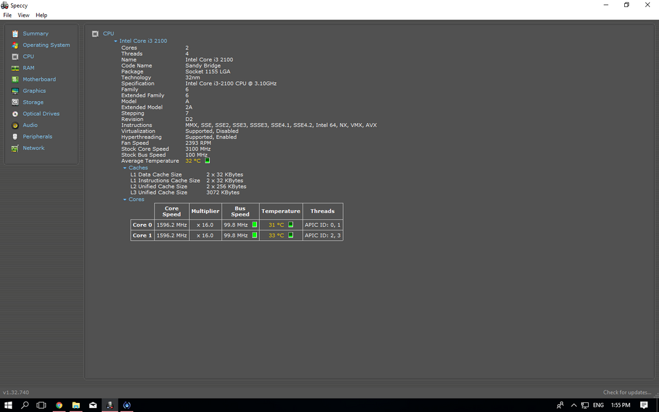Screen dimensions: 659x412
Task: Click the network status tray icon
Action: coord(585,406)
